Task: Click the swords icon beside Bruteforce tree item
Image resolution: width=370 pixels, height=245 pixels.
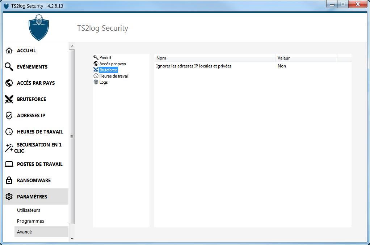Action: (96, 70)
